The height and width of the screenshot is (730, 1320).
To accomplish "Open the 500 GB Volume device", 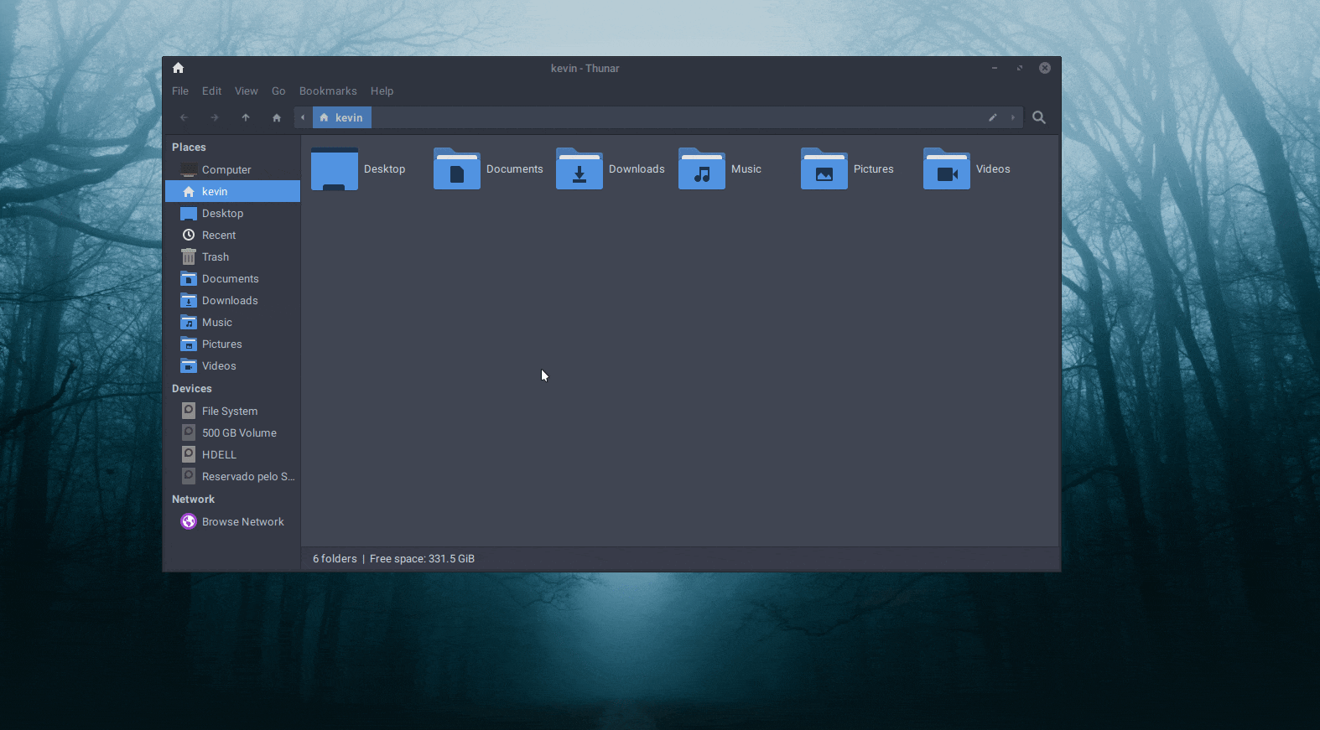I will point(239,433).
